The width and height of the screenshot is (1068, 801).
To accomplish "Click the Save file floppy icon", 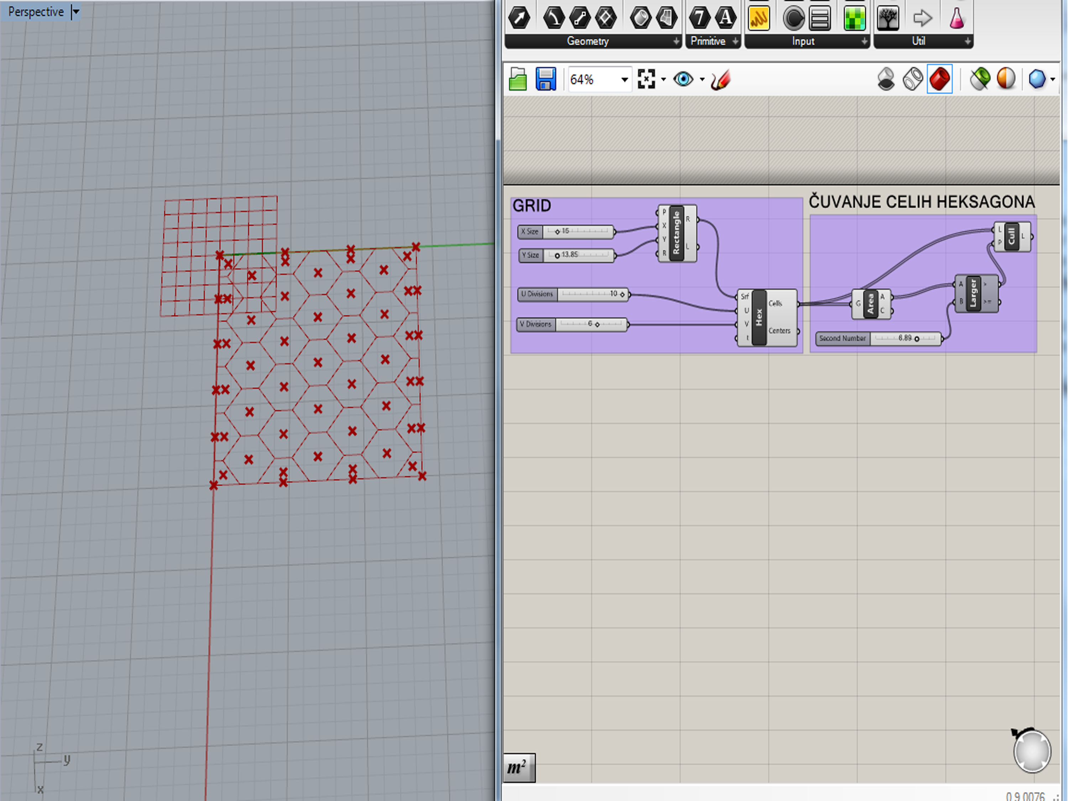I will pos(546,79).
